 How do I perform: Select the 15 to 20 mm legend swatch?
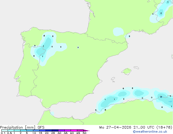point(42,130)
